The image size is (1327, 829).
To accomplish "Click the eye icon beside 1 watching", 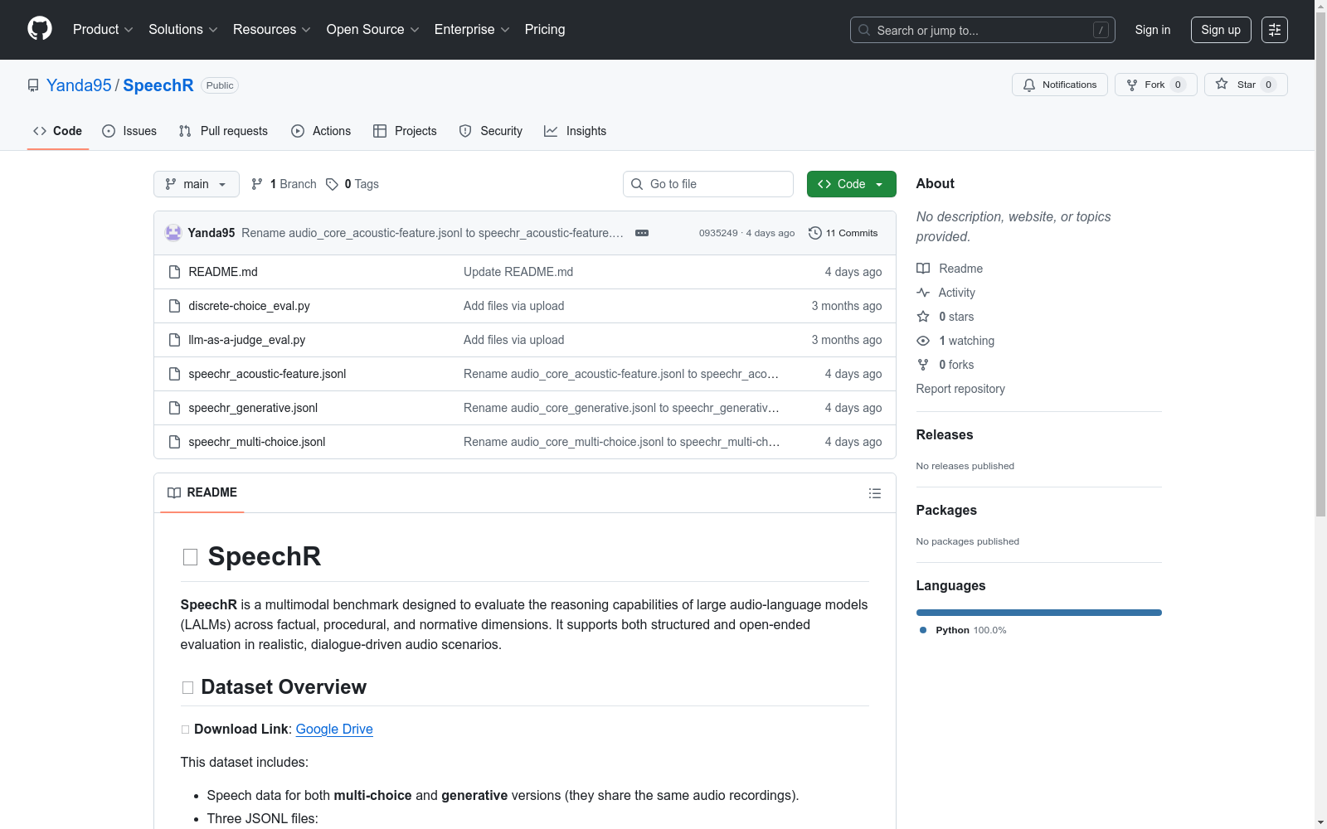I will click(x=923, y=341).
